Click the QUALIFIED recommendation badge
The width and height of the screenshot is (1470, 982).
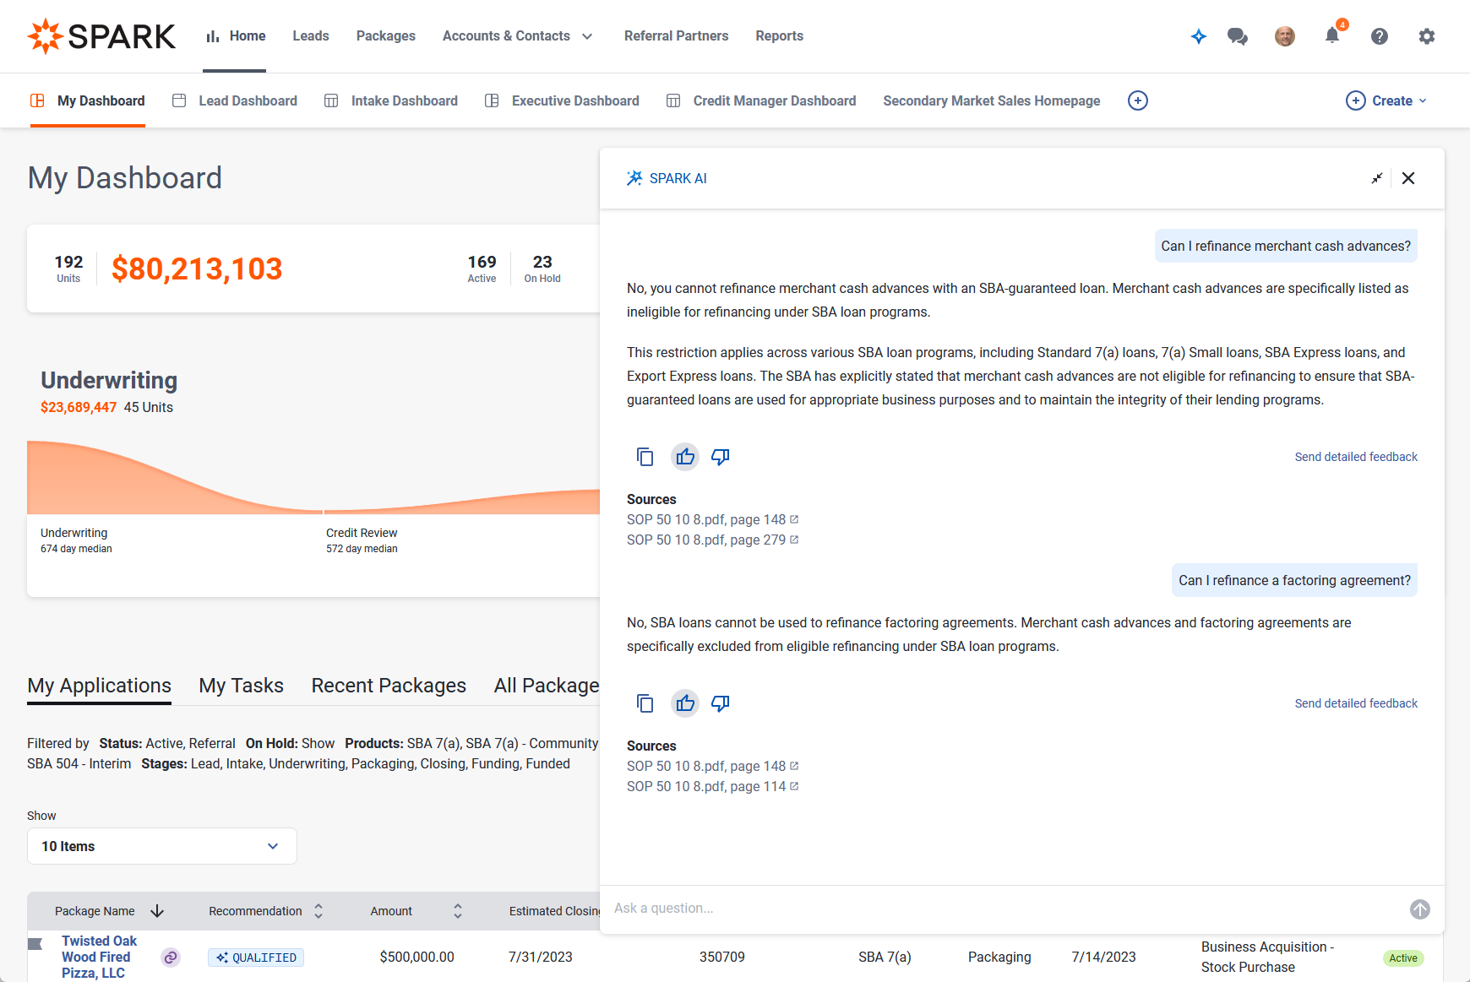coord(256,958)
